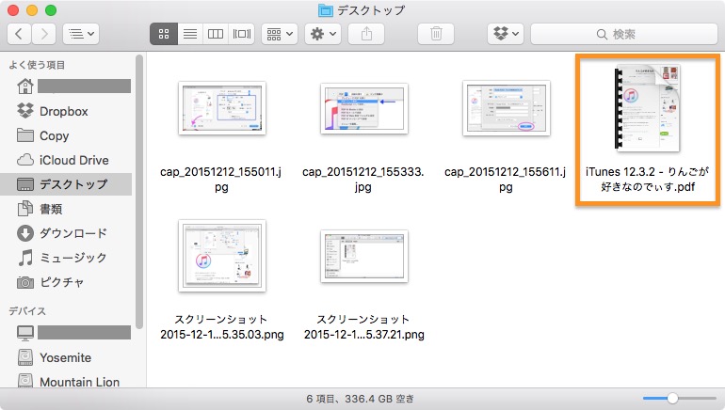The height and width of the screenshot is (410, 725).
Task: Click the よく使う項目 sidebar heading
Action: [x=37, y=65]
